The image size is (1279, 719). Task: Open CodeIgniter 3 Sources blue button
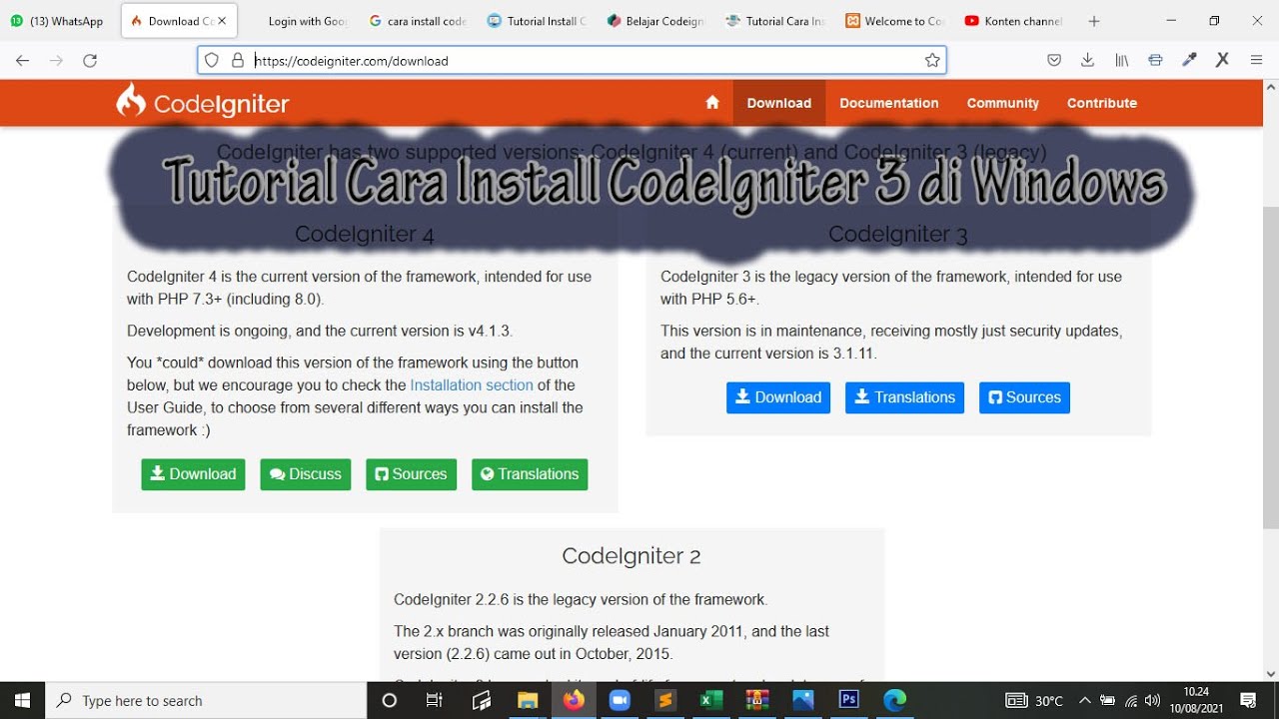coord(1024,397)
